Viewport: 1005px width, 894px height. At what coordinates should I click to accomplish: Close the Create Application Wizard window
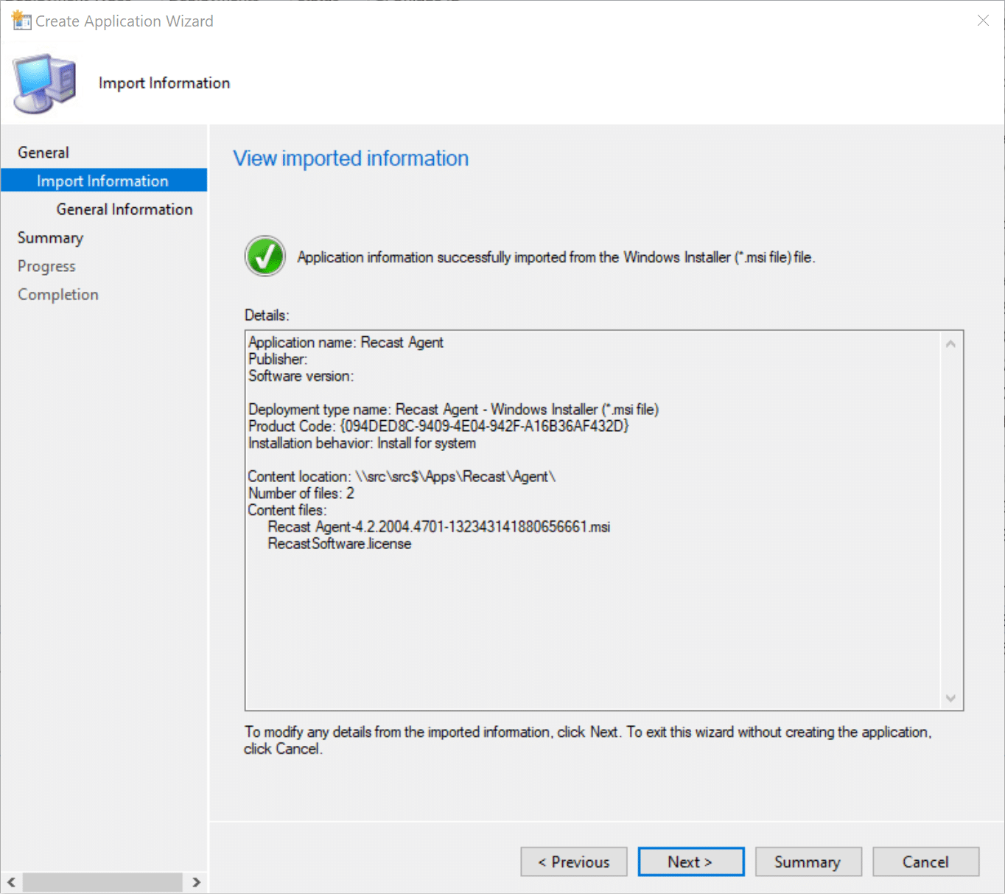pos(983,21)
